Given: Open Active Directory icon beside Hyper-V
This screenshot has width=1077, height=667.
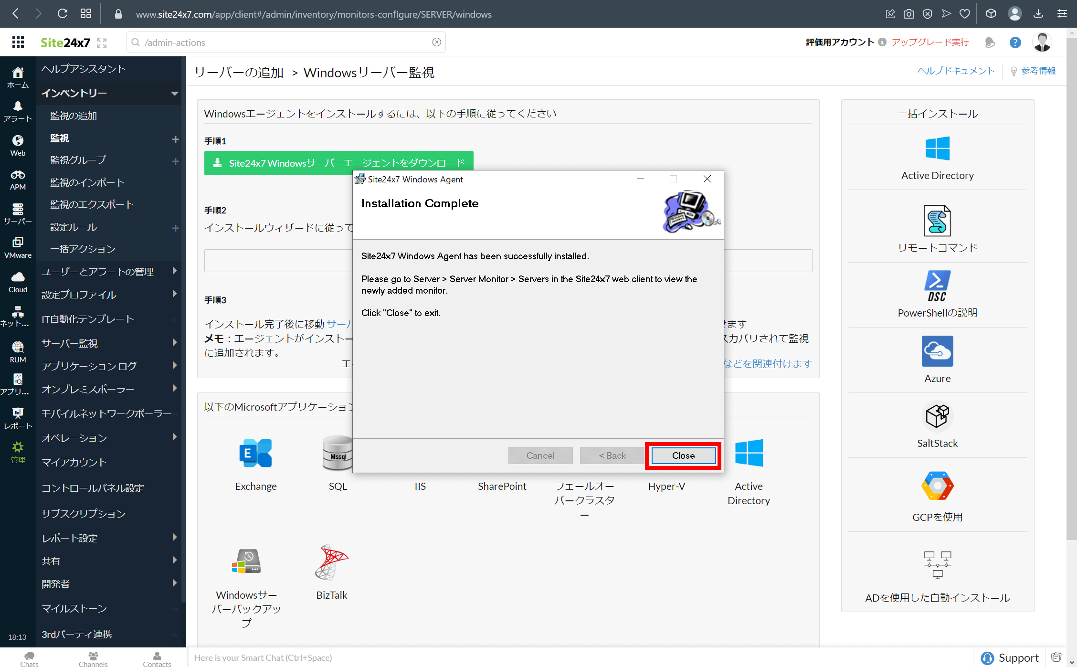Looking at the screenshot, I should pyautogui.click(x=749, y=453).
